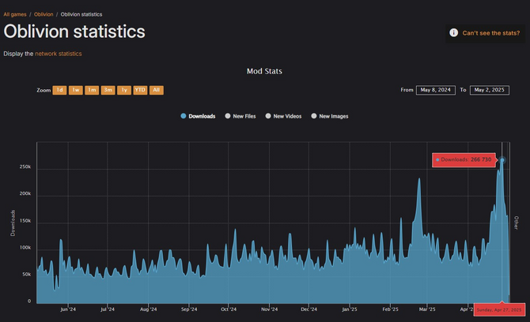Open the "Can't see the stats?" help link
The width and height of the screenshot is (530, 322).
(x=490, y=32)
